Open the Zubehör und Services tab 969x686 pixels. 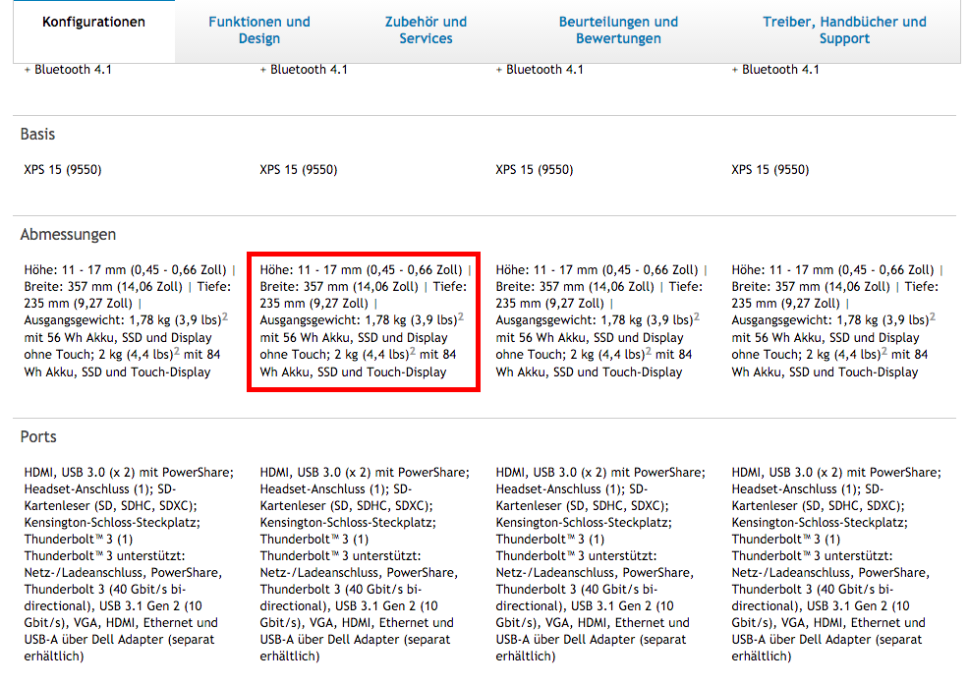(426, 30)
